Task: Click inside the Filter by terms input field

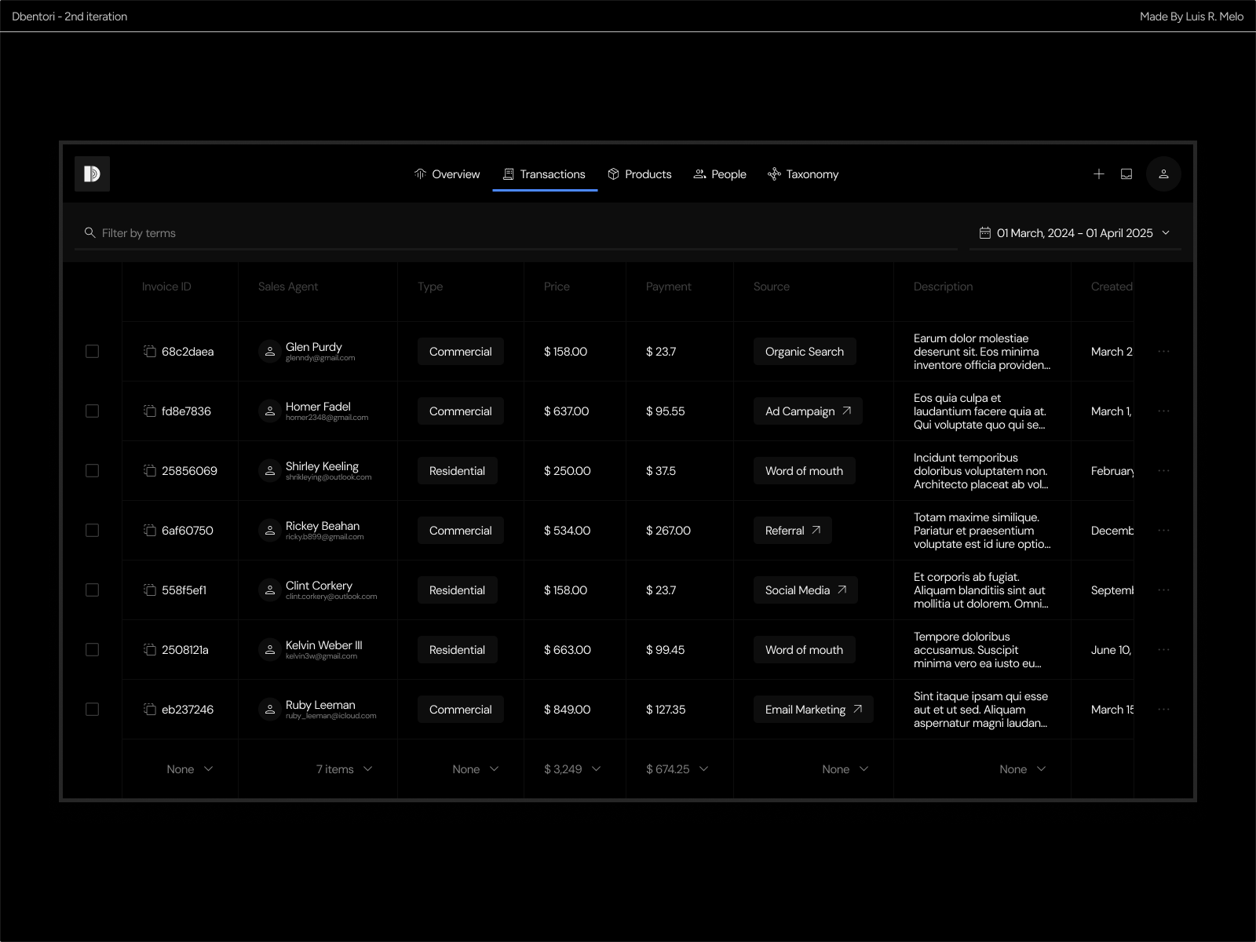Action: point(235,232)
